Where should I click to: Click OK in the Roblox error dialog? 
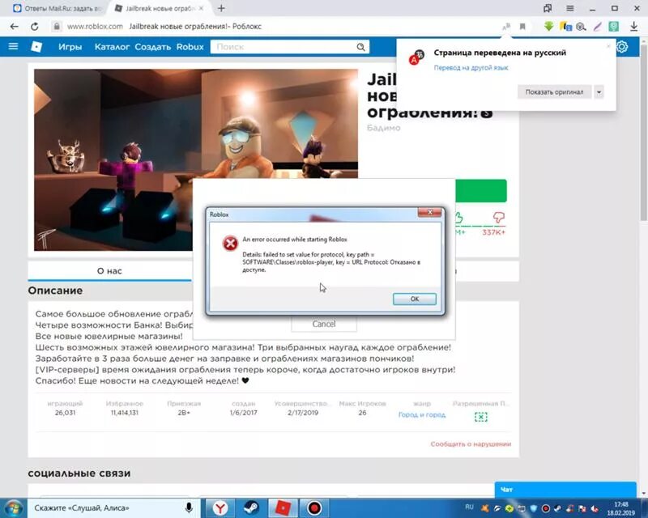414,299
